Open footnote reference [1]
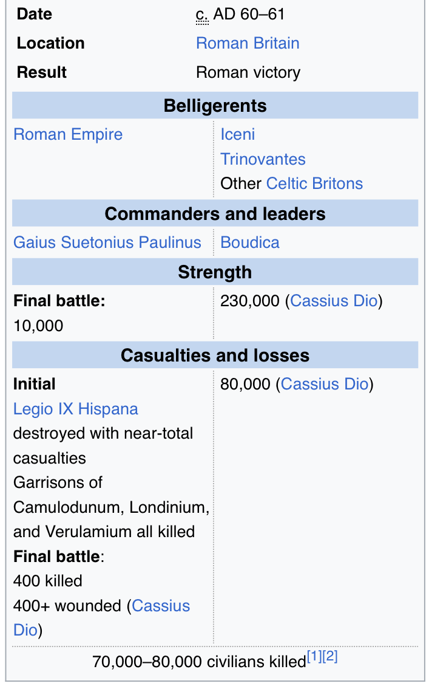 [314, 656]
